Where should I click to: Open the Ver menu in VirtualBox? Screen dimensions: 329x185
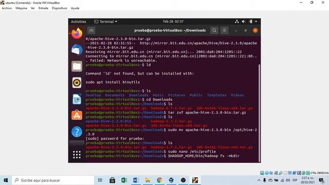click(33, 8)
